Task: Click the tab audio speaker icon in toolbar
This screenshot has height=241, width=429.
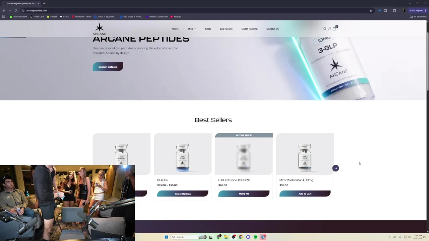Action: [379, 10]
